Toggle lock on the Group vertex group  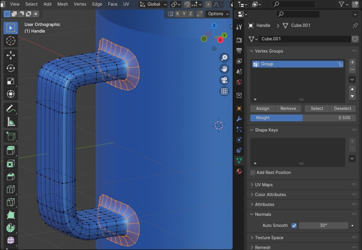tap(340, 64)
